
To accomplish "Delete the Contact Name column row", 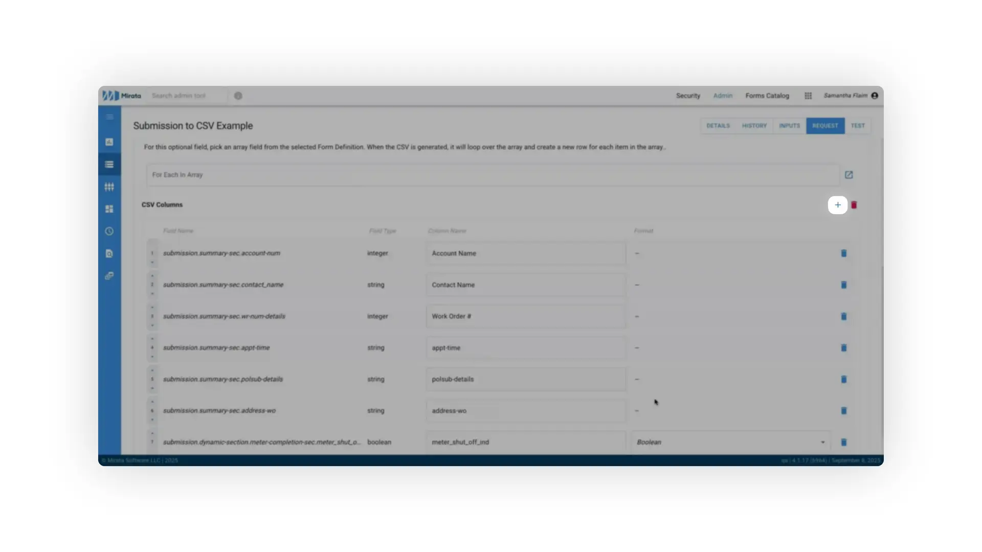I will tap(844, 285).
